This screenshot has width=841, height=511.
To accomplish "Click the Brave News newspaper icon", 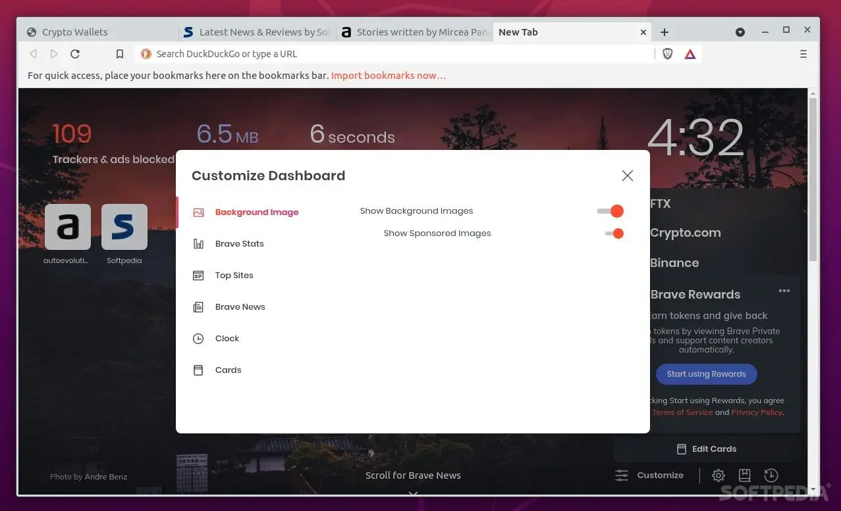I will click(198, 307).
